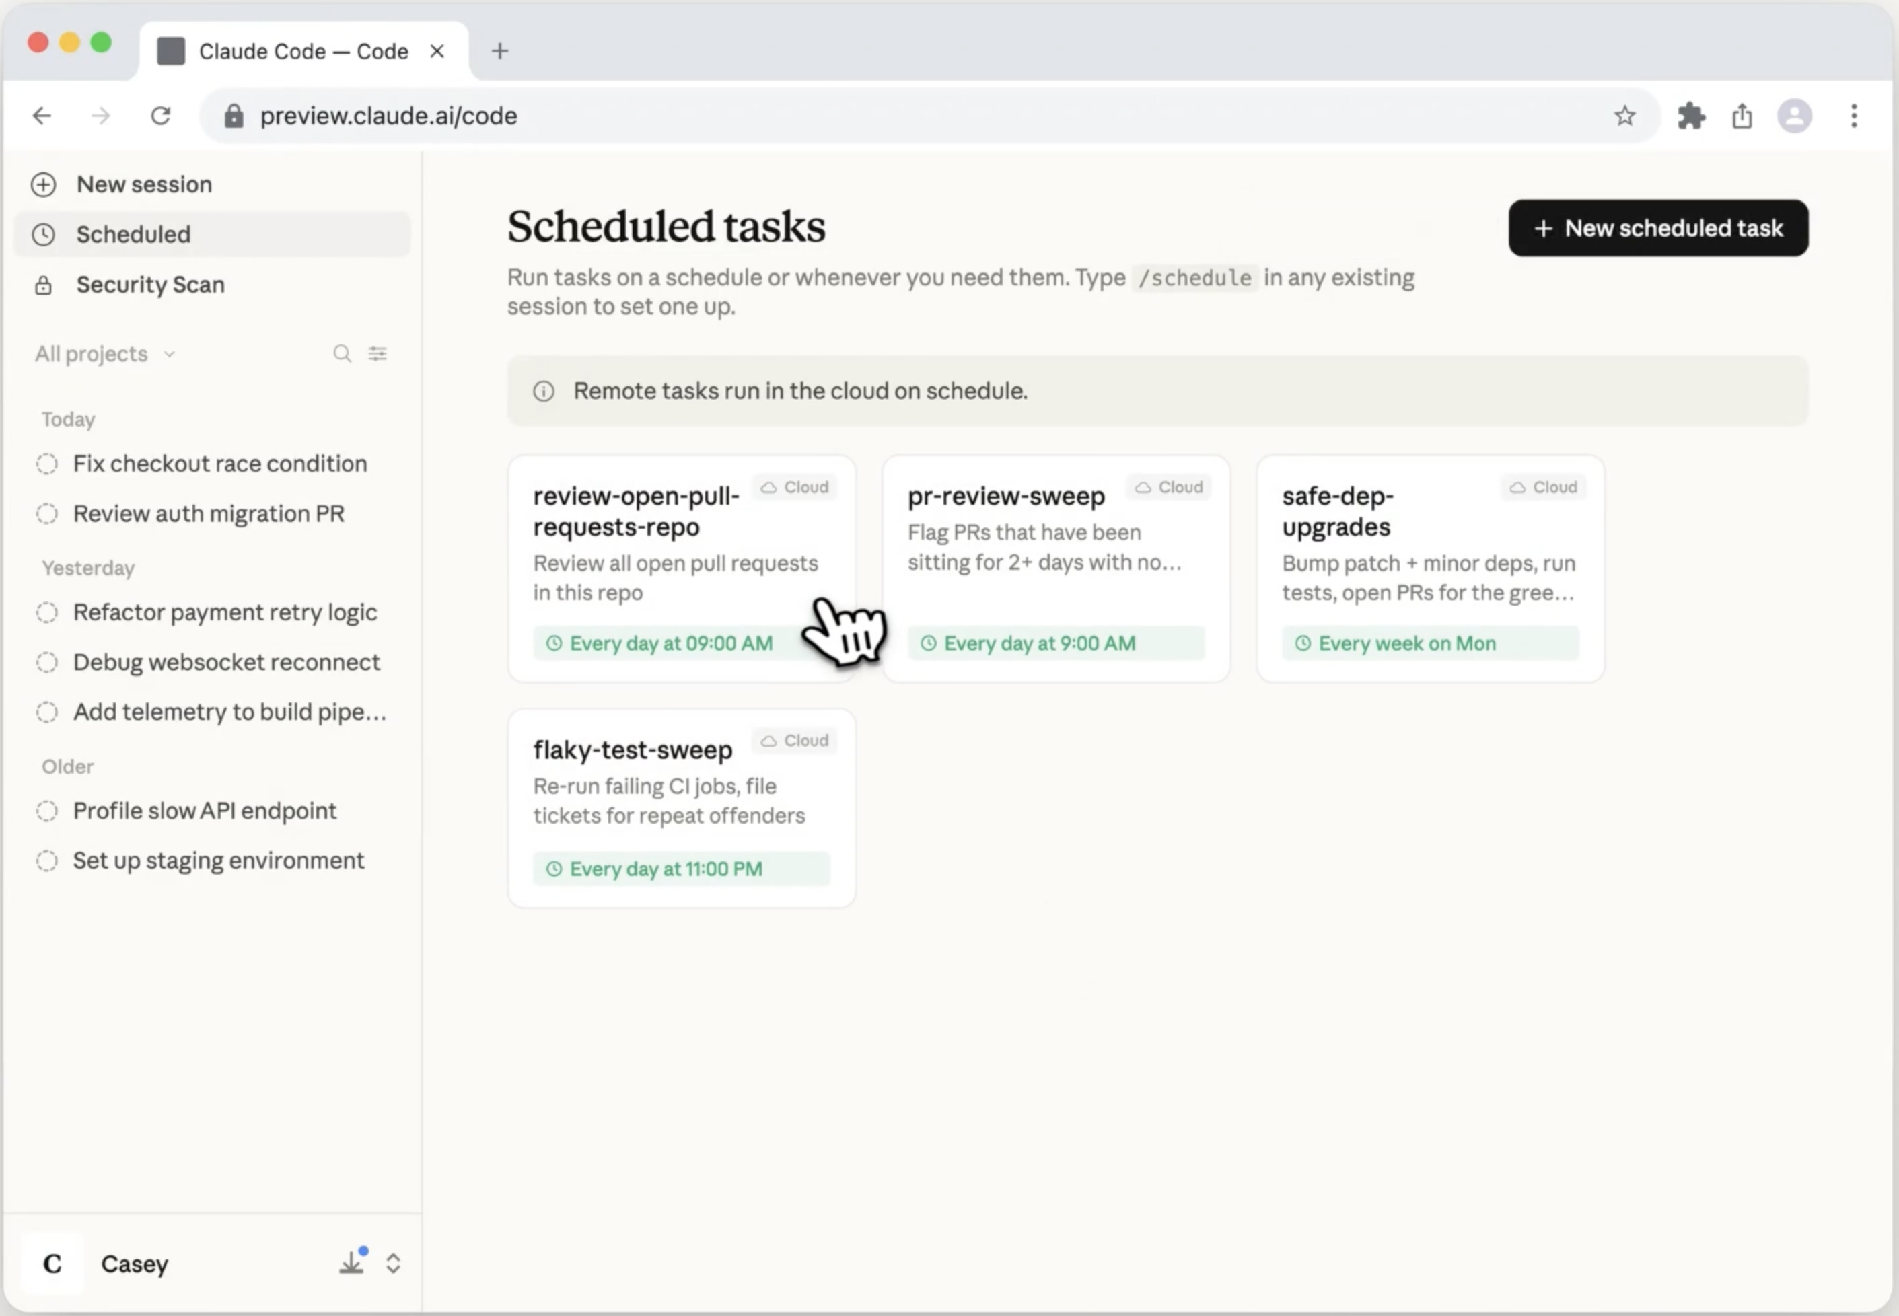
Task: Open Security Scan via the lock icon
Action: click(x=44, y=285)
